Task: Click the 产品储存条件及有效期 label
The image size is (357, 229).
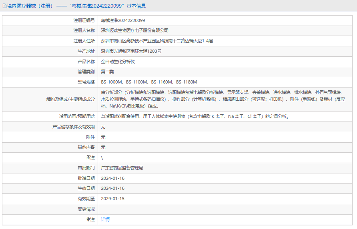Action: pos(74,127)
